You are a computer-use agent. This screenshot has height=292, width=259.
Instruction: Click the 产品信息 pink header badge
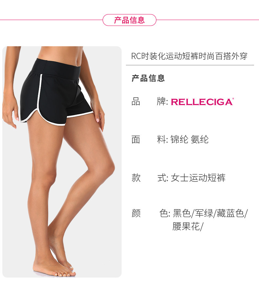[129, 20]
